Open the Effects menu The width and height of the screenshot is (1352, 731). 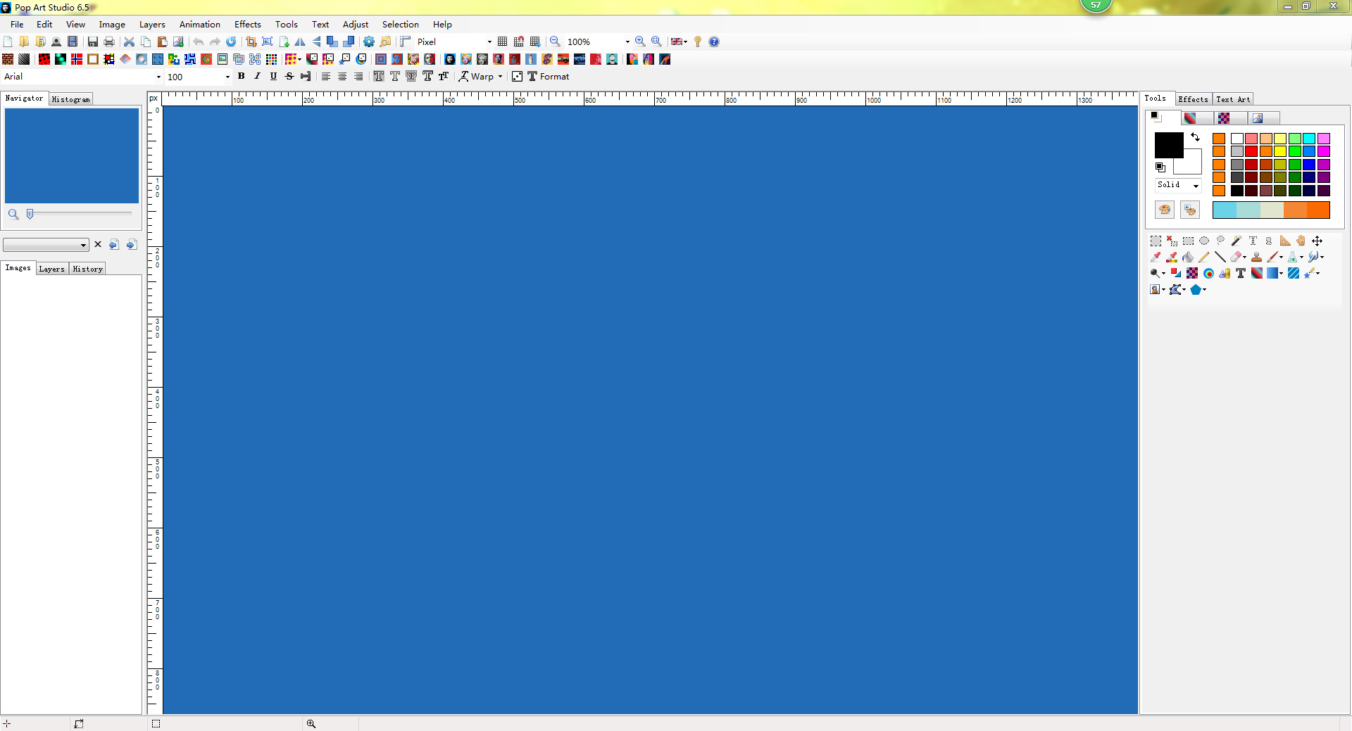coord(247,24)
